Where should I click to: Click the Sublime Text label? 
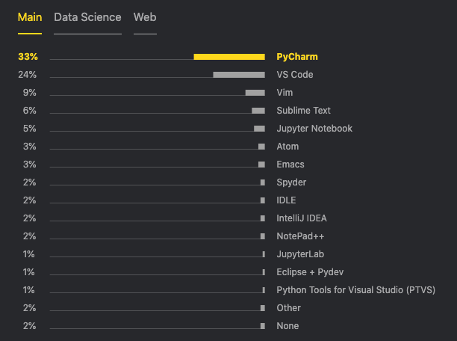(x=303, y=111)
